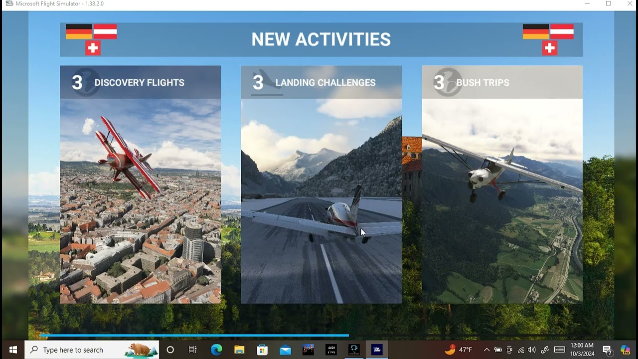The height and width of the screenshot is (359, 638).
Task: Open File Explorer from taskbar
Action: tap(239, 350)
